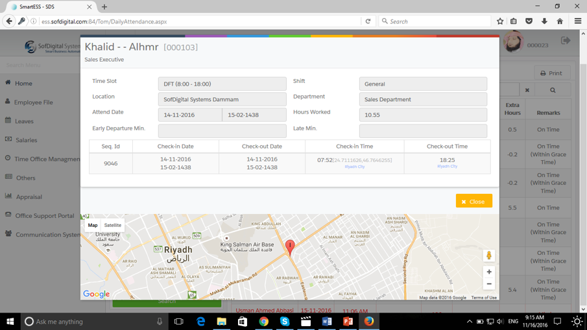
Task: Open Employee File menu item
Action: [x=33, y=102]
